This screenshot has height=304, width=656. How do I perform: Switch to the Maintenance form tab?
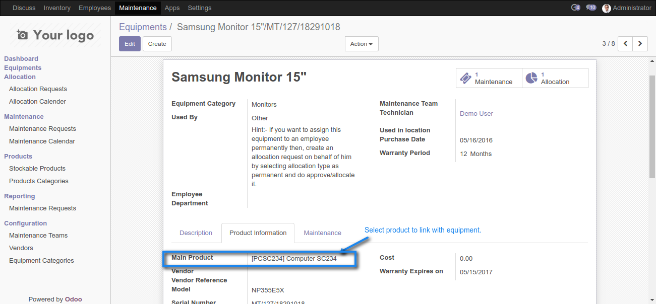click(x=322, y=233)
